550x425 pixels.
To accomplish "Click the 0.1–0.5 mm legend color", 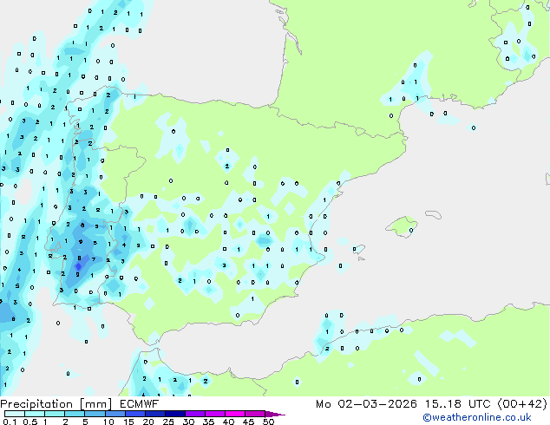I will (15, 414).
